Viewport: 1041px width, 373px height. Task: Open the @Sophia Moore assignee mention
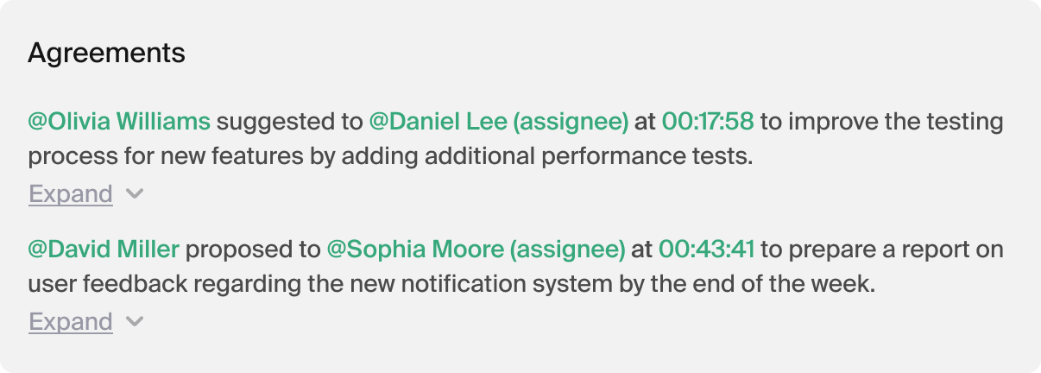pyautogui.click(x=476, y=250)
